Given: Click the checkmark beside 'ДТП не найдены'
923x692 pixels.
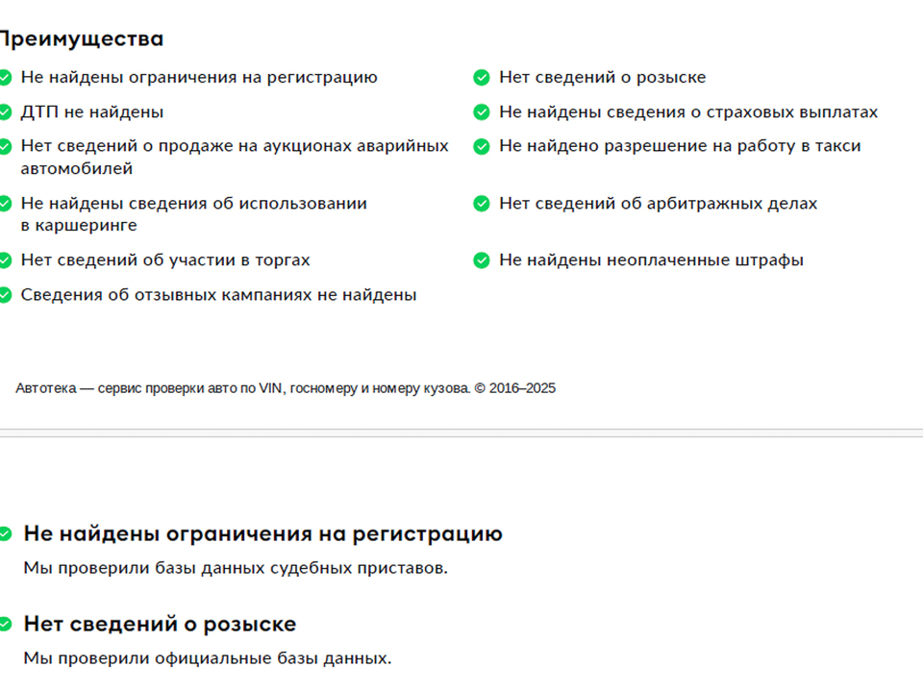Looking at the screenshot, I should pyautogui.click(x=5, y=111).
